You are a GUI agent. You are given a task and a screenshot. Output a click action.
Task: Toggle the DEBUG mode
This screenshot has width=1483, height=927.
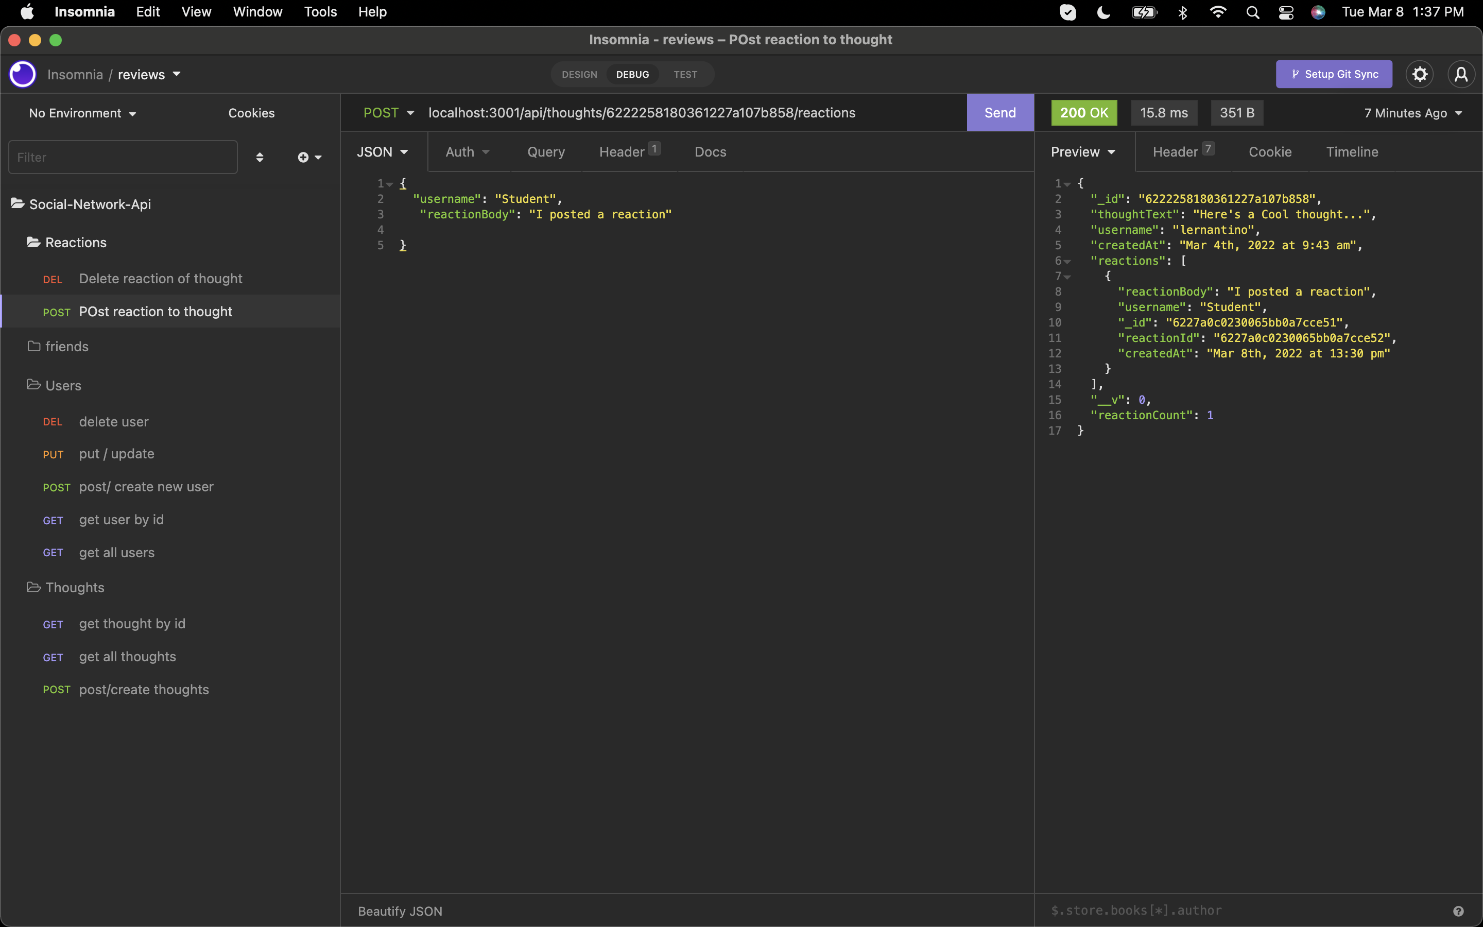pyautogui.click(x=632, y=74)
